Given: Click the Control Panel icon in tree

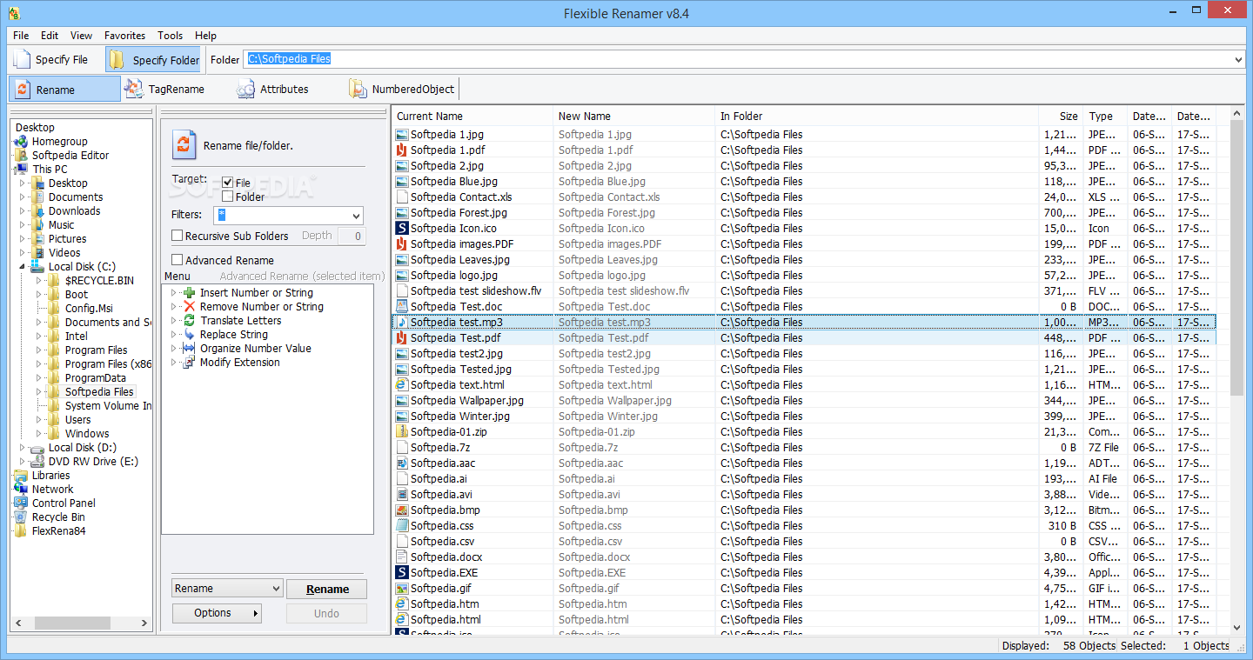Looking at the screenshot, I should 21,503.
